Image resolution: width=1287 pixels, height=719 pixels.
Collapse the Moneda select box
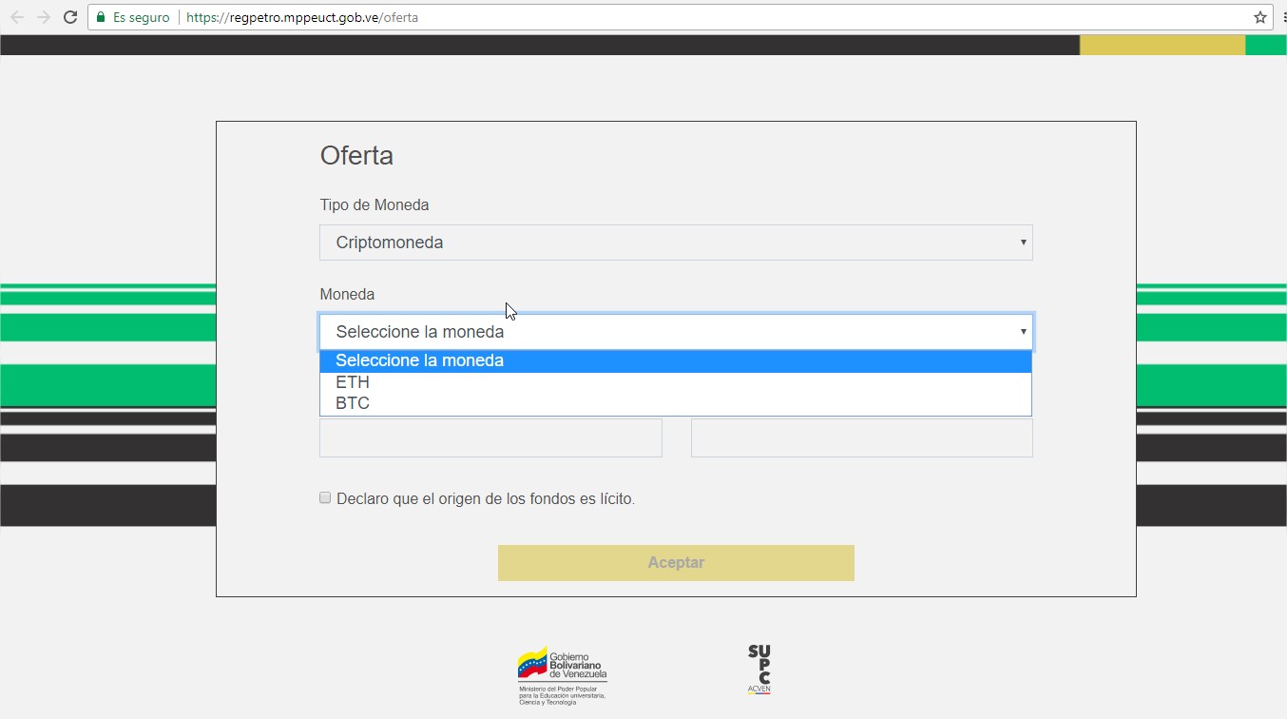(676, 332)
